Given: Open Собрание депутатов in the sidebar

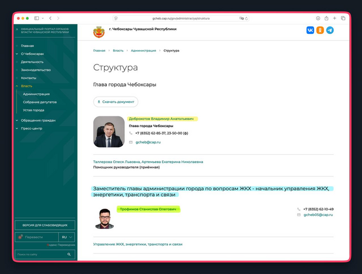Looking at the screenshot, I should (x=40, y=102).
